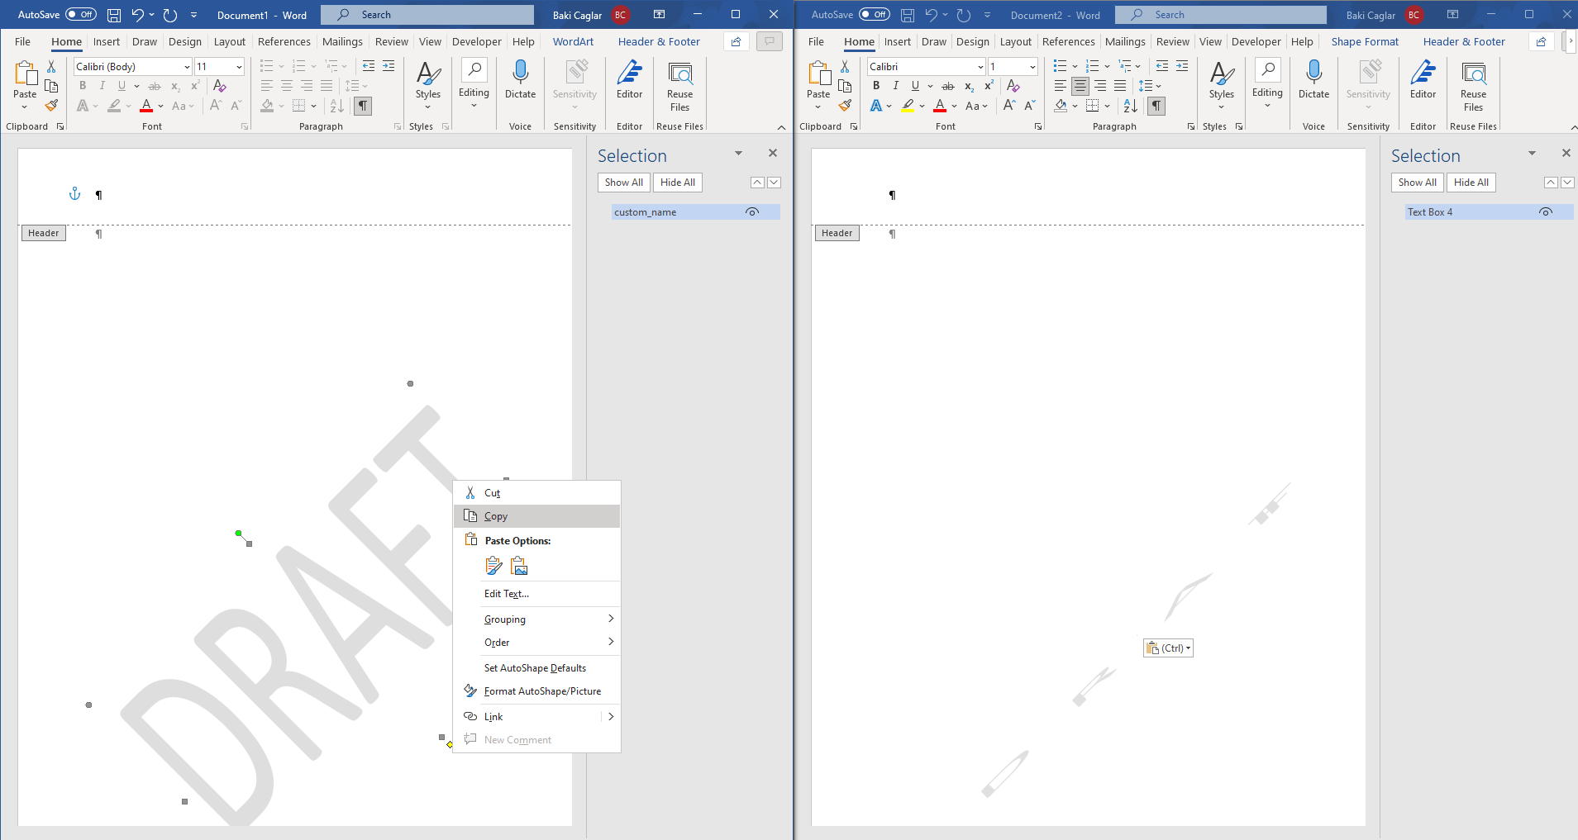The width and height of the screenshot is (1578, 840).
Task: Open Paste Options (Ctrl) dropdown in Document2
Action: tap(1168, 648)
